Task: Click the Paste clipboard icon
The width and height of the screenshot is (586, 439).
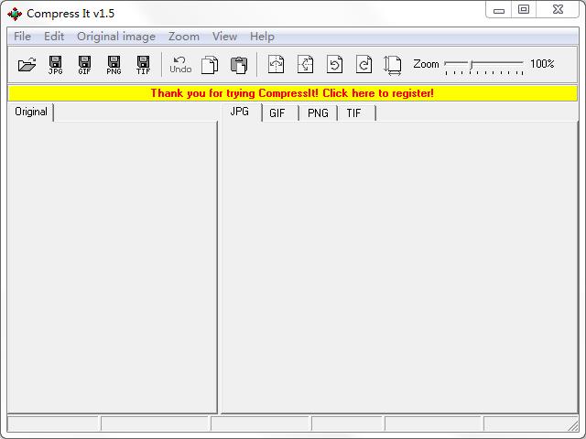Action: coord(239,65)
